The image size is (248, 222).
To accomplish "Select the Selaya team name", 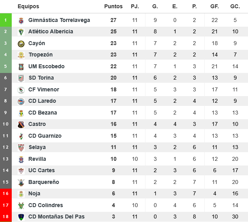I will [x=37, y=147].
